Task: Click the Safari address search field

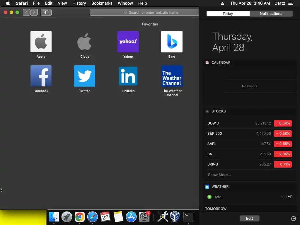Action: point(144,12)
